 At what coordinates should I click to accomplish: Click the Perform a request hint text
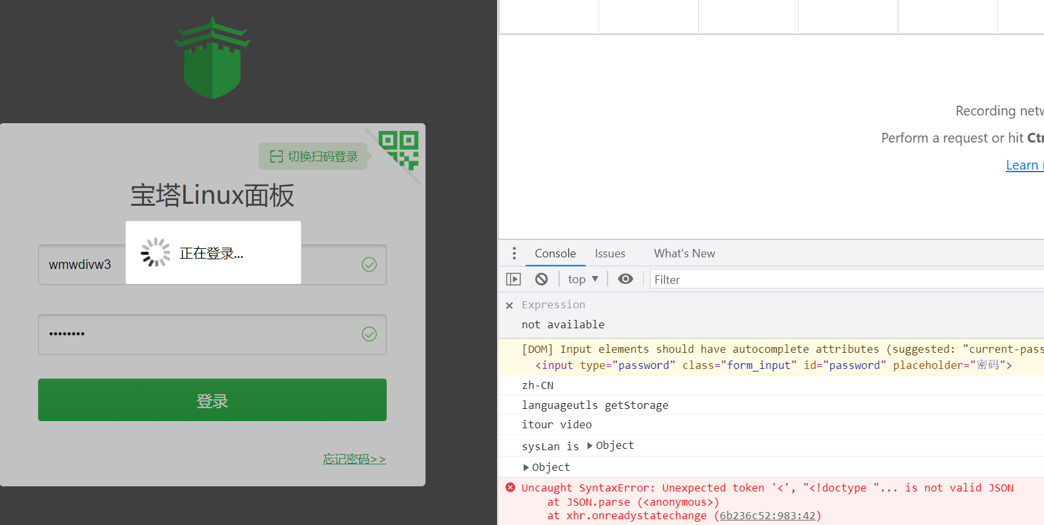(963, 138)
